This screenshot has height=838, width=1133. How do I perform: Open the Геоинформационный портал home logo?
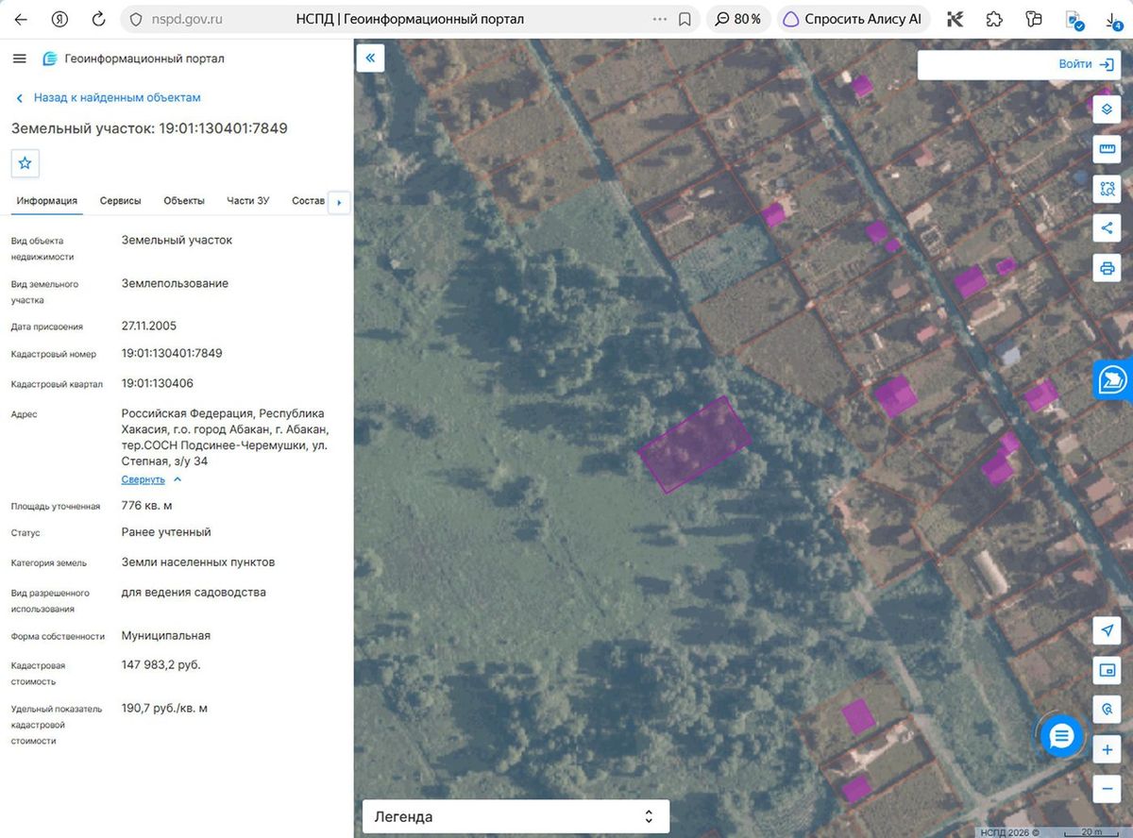(133, 59)
